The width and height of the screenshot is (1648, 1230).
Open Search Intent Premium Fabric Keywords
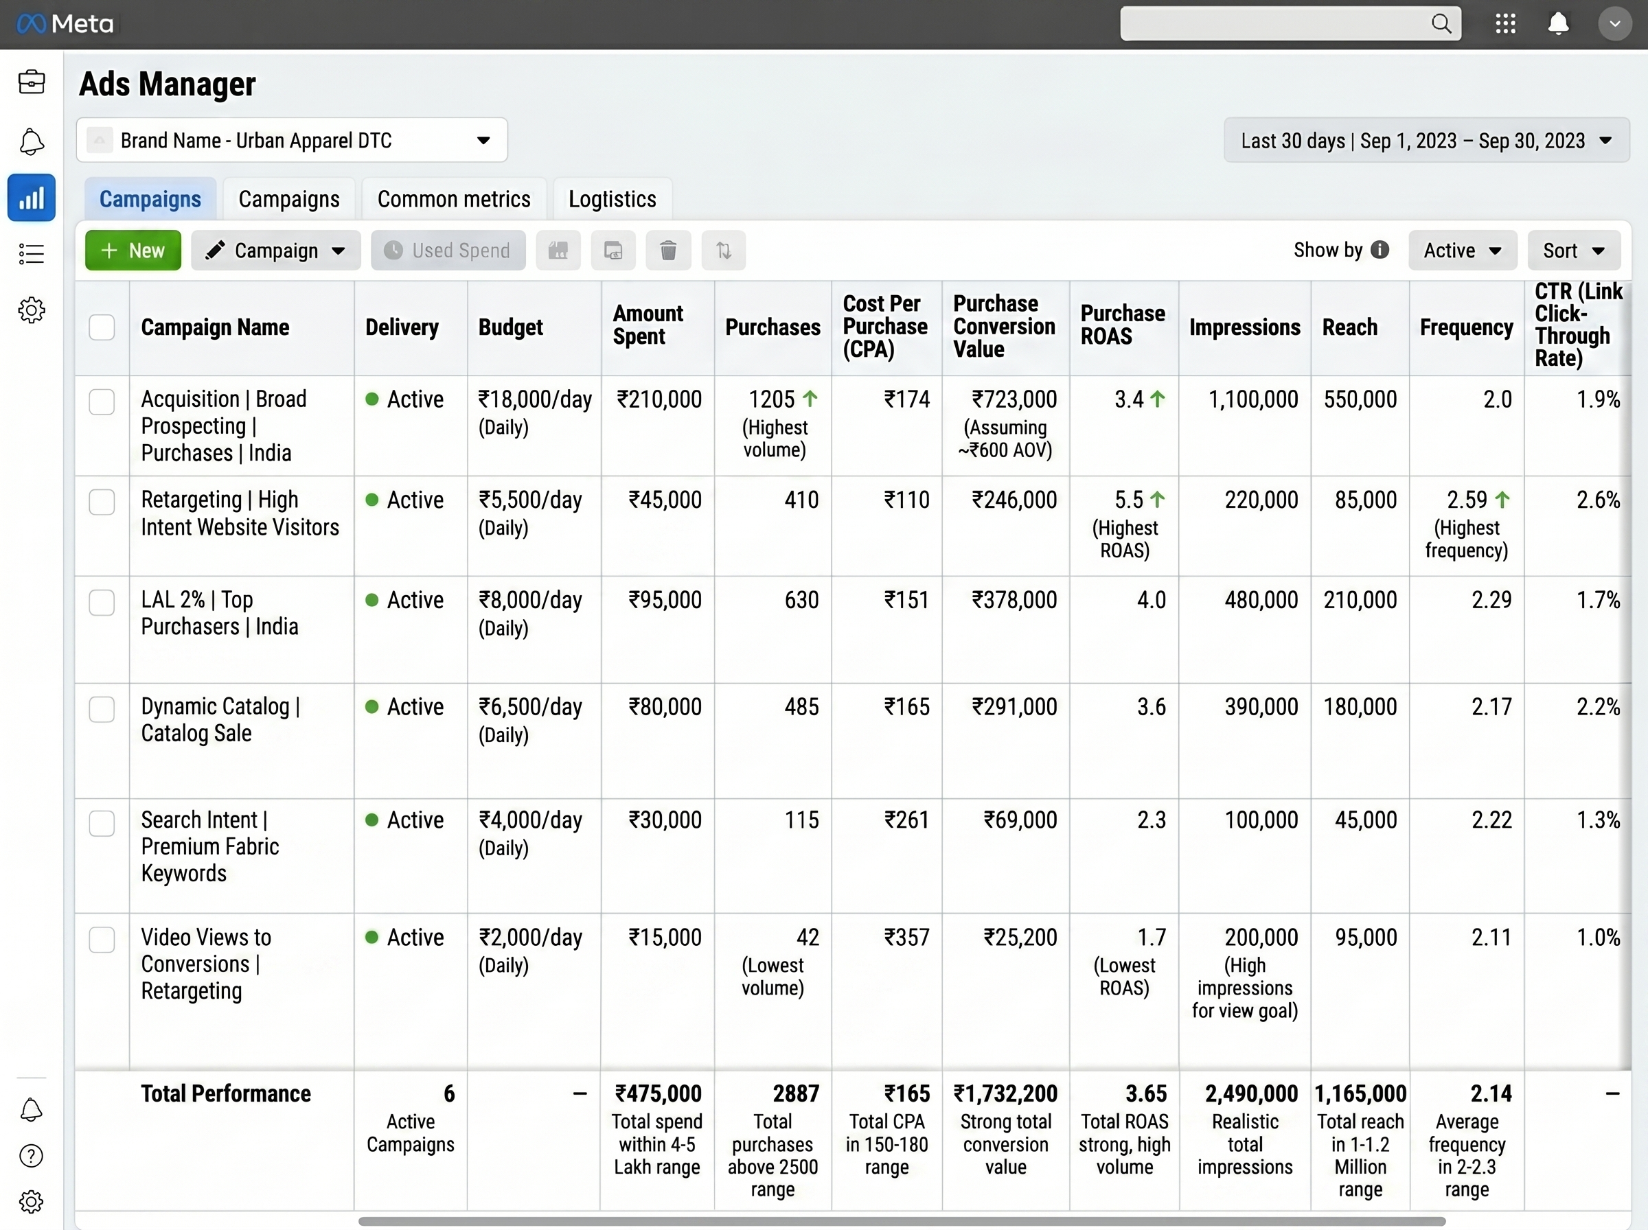210,846
